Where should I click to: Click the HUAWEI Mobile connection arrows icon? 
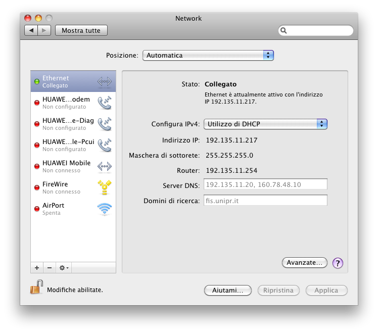click(105, 166)
